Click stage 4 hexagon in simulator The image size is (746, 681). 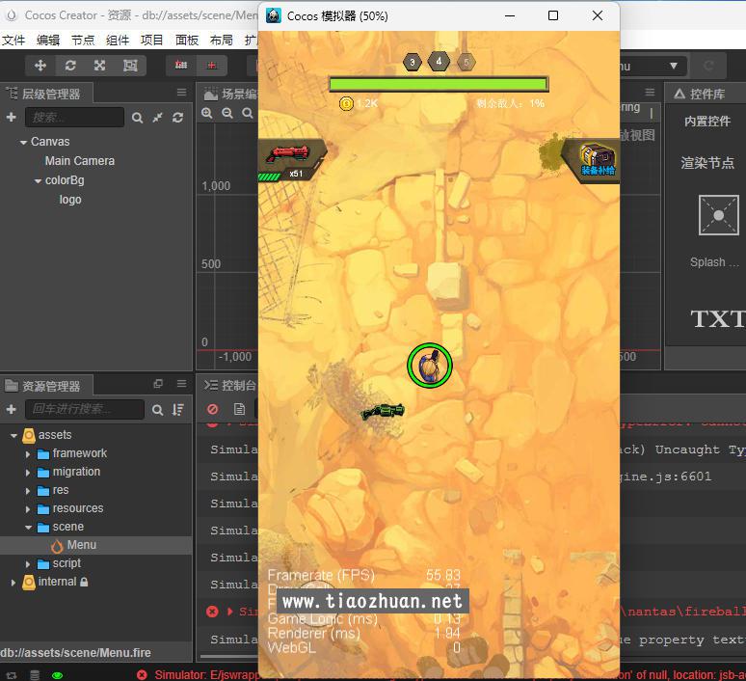[x=439, y=61]
